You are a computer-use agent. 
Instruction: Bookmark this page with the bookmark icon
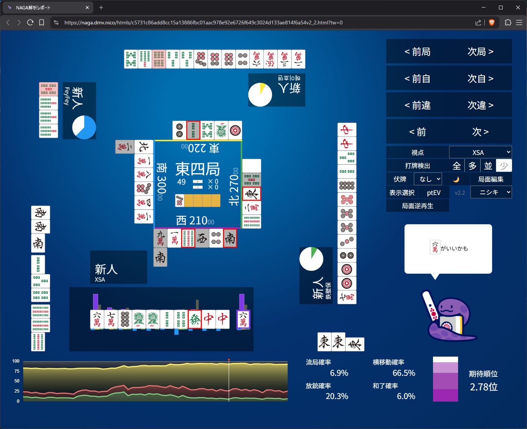42,22
